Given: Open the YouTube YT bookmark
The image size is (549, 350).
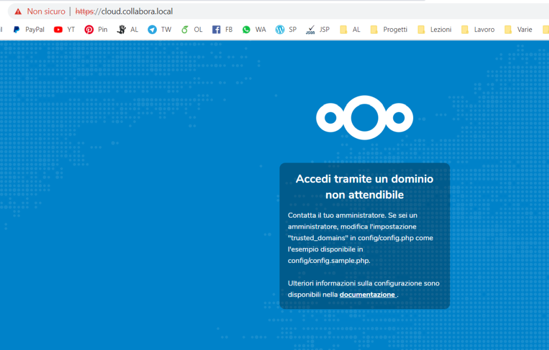Looking at the screenshot, I should click(65, 30).
